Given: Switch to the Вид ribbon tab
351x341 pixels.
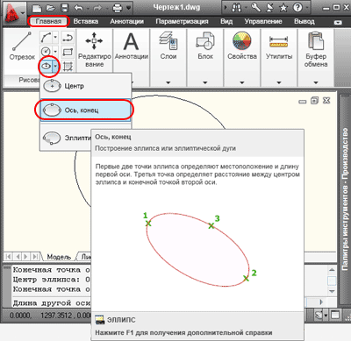Looking at the screenshot, I should 226,21.
